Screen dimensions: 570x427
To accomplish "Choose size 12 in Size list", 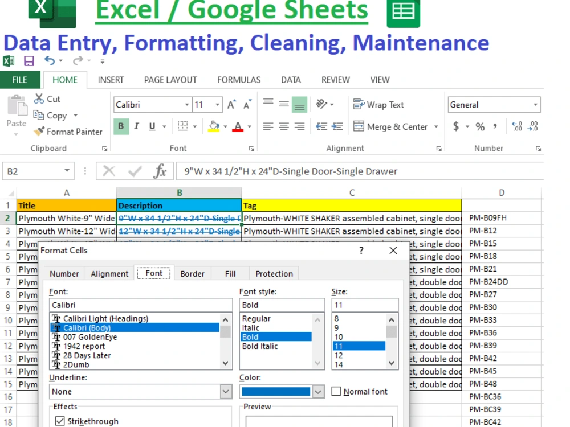I will pos(339,355).
